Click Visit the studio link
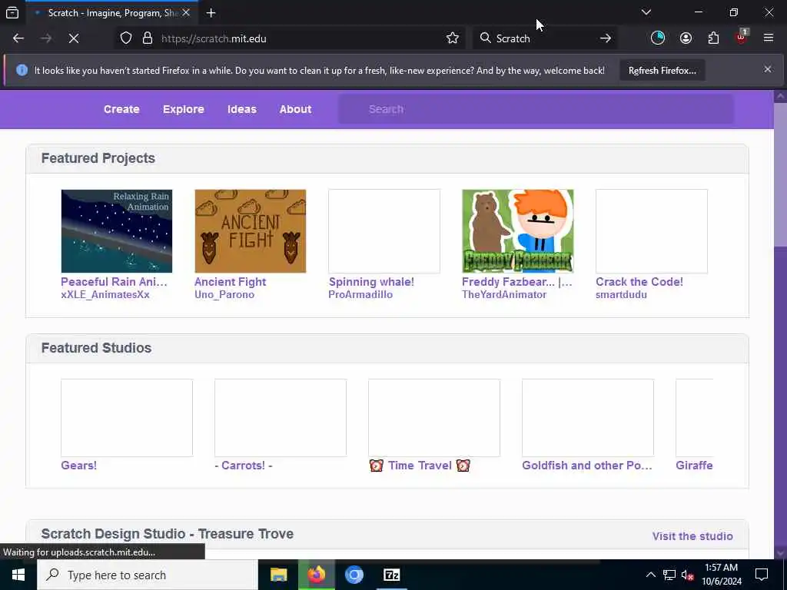This screenshot has height=590, width=787. point(692,535)
